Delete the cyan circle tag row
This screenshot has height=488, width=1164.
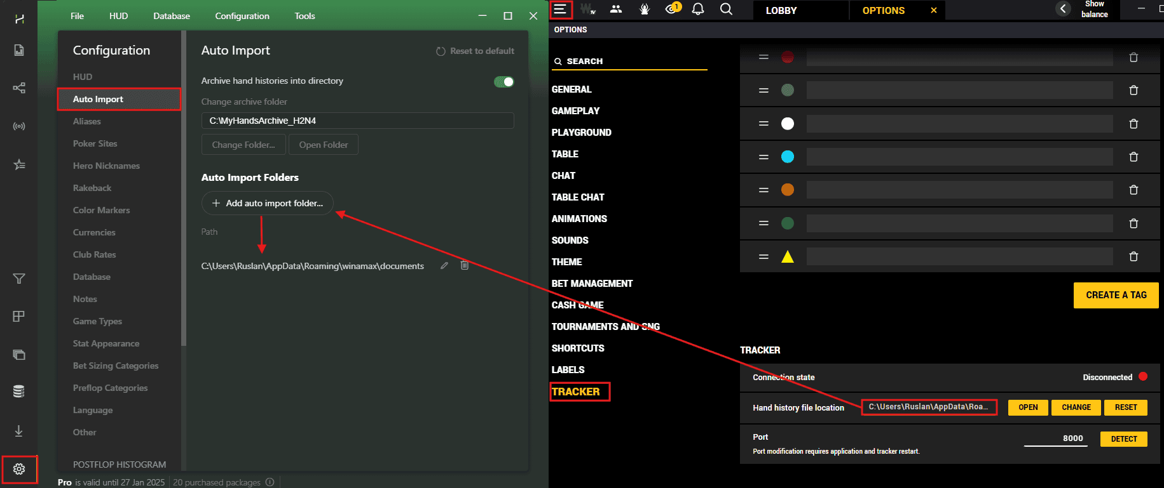click(x=1133, y=157)
